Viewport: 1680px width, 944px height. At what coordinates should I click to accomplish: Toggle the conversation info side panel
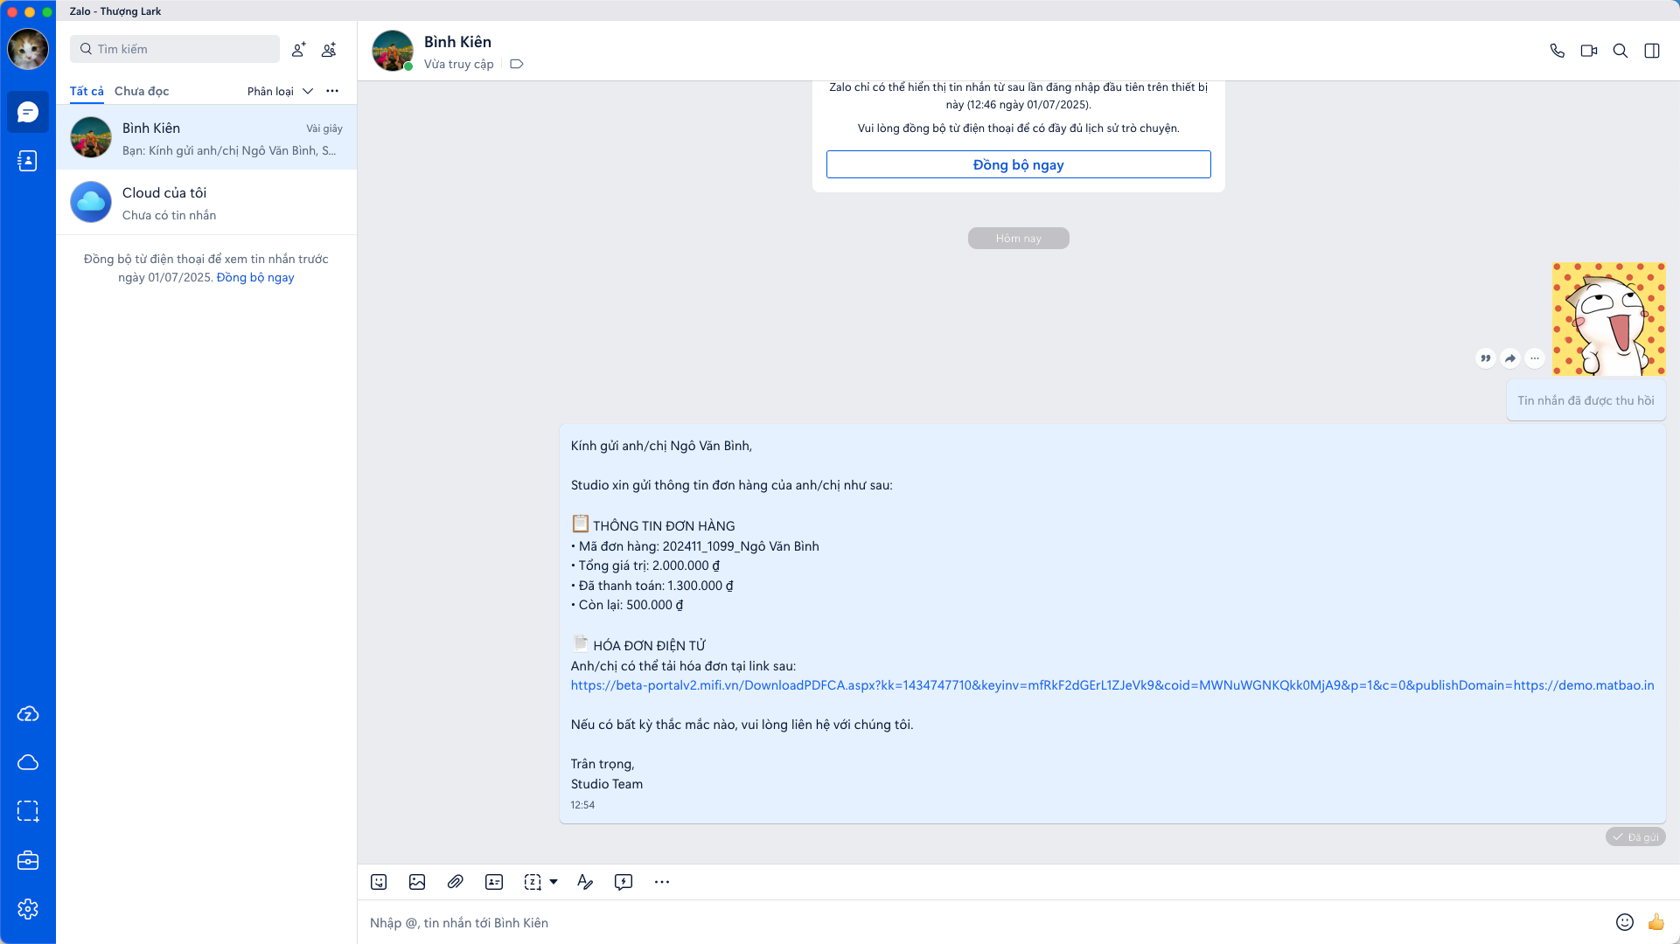point(1652,51)
